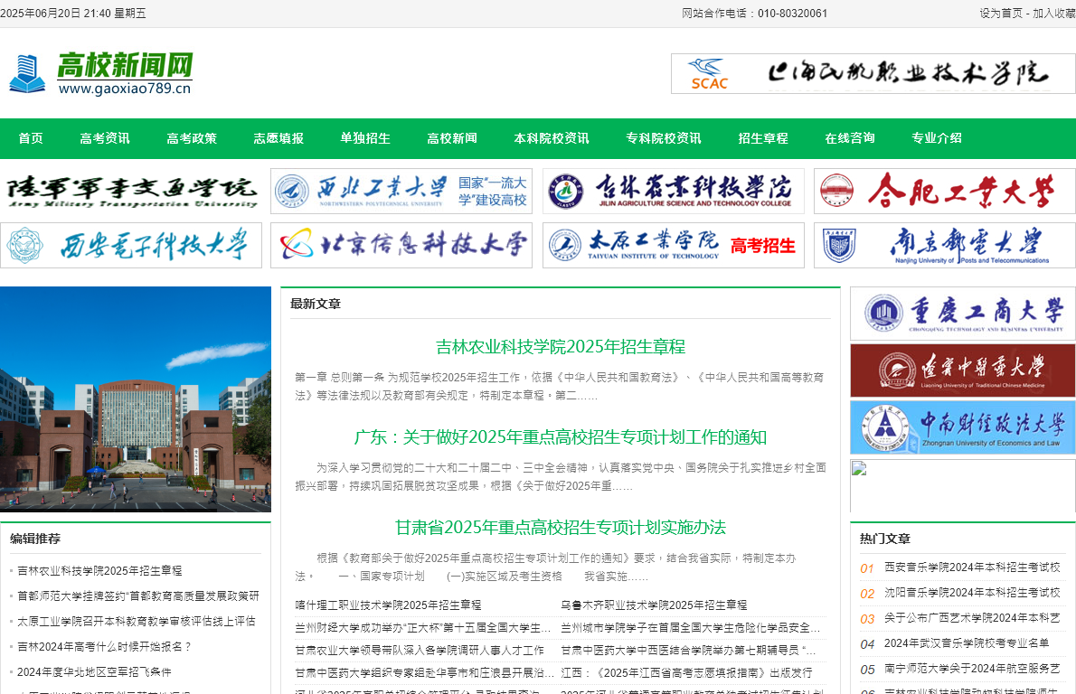Open the 西北工业大学 banner

(x=401, y=192)
